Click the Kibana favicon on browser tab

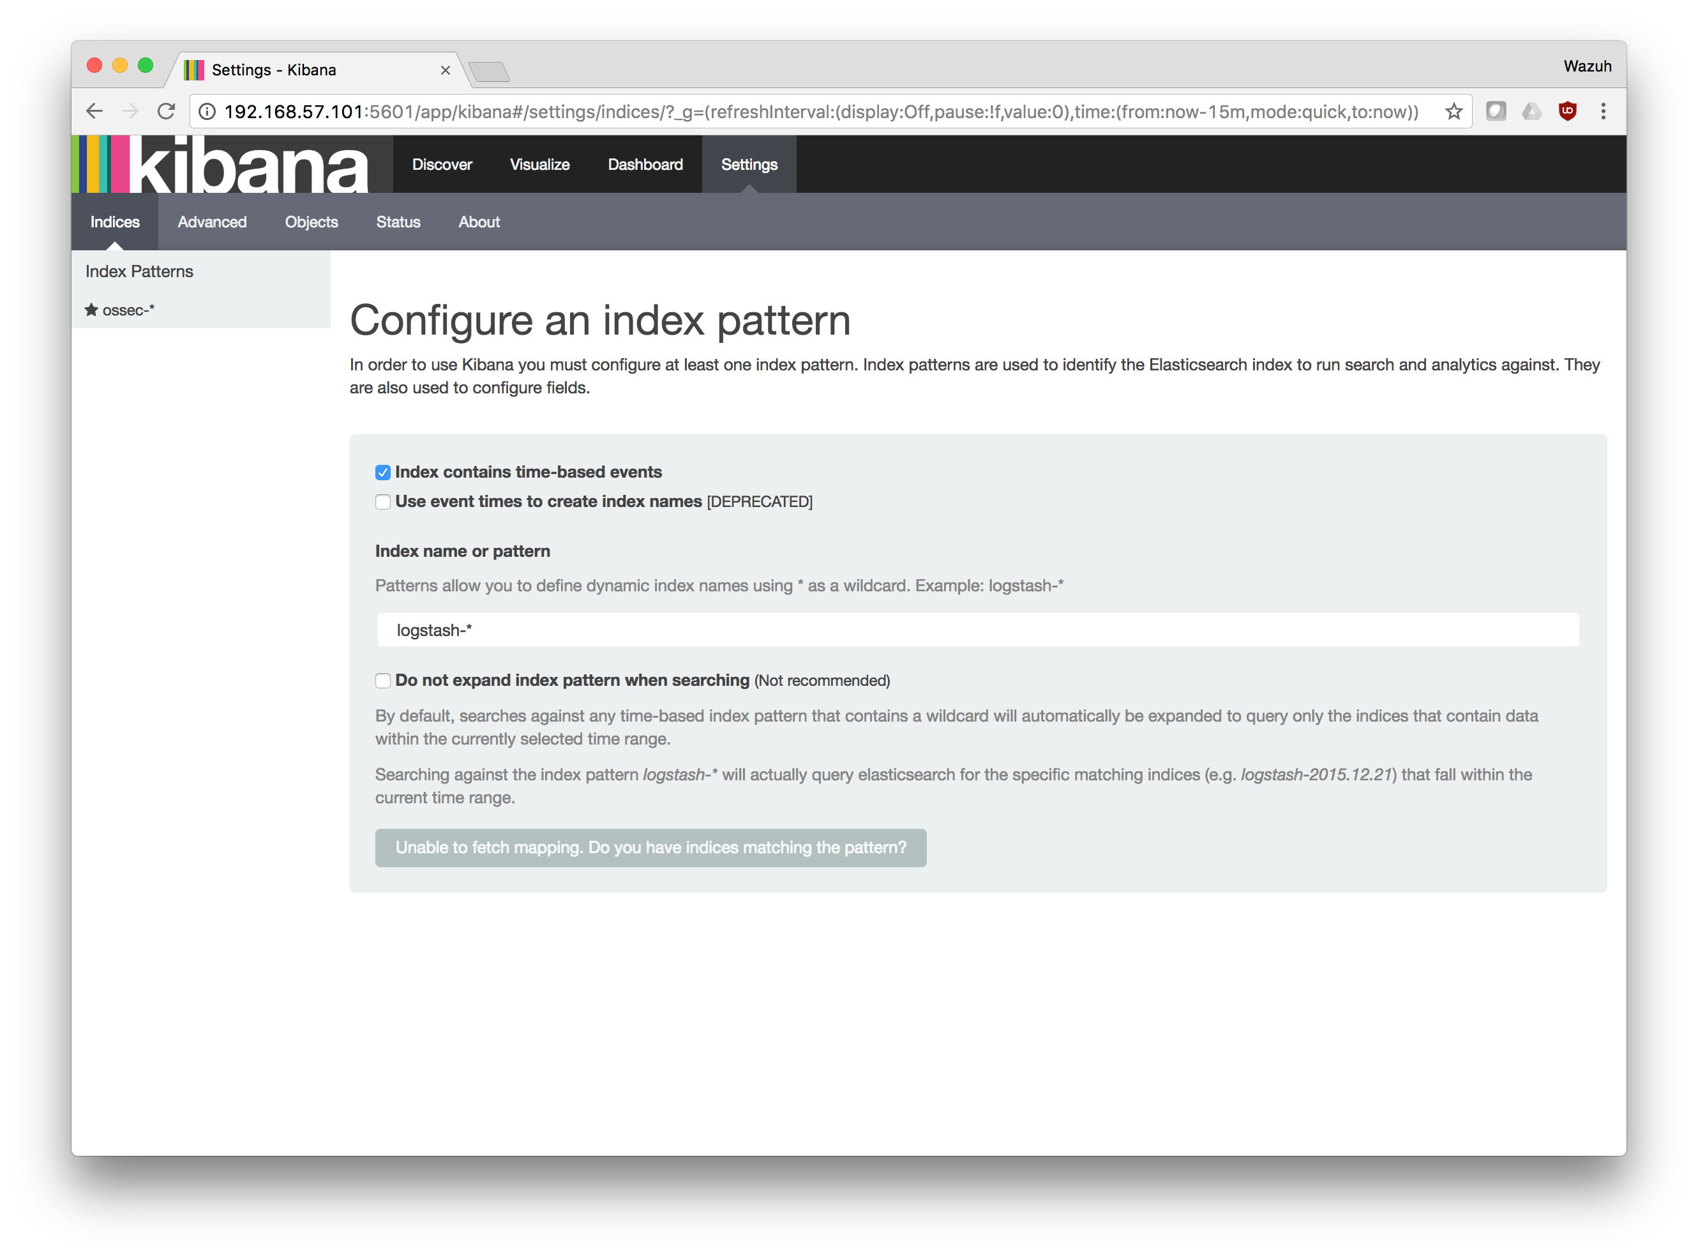pos(194,70)
